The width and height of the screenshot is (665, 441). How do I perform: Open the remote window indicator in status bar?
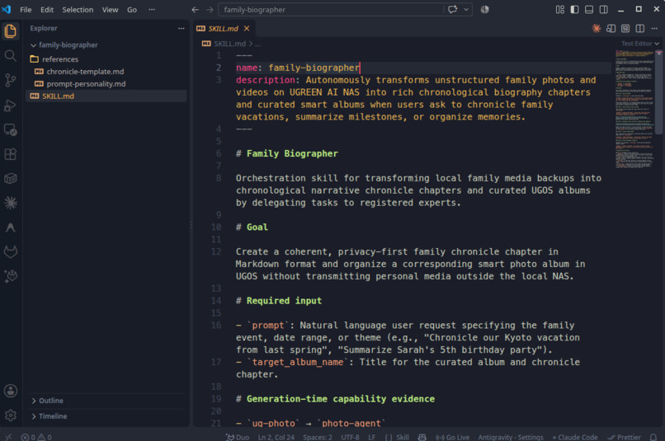pyautogui.click(x=8, y=437)
